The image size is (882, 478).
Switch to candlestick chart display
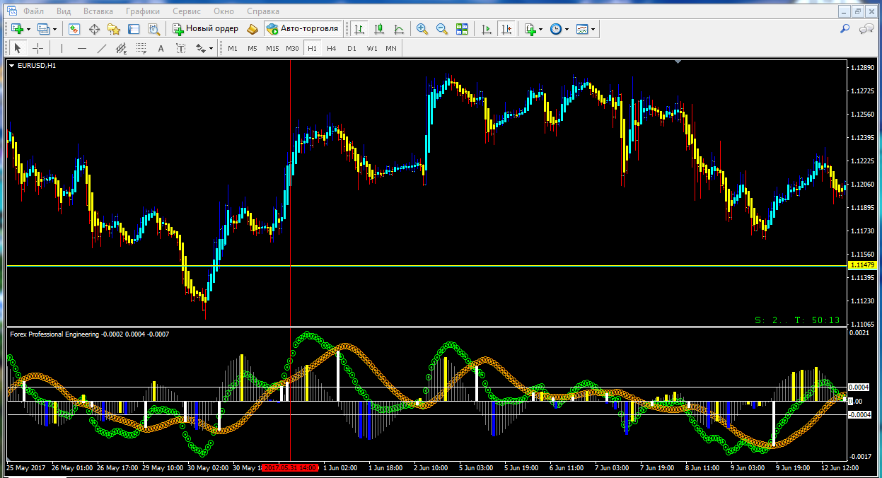(379, 29)
